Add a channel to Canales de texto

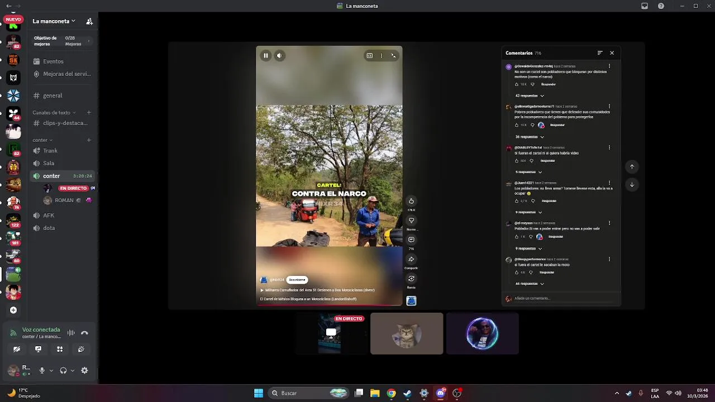click(89, 113)
